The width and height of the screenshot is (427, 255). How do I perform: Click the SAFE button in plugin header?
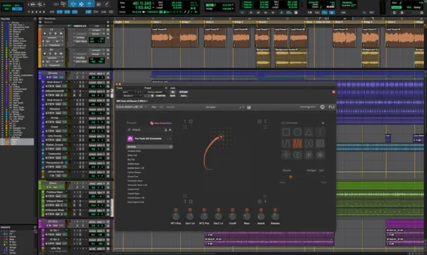(x=172, y=96)
